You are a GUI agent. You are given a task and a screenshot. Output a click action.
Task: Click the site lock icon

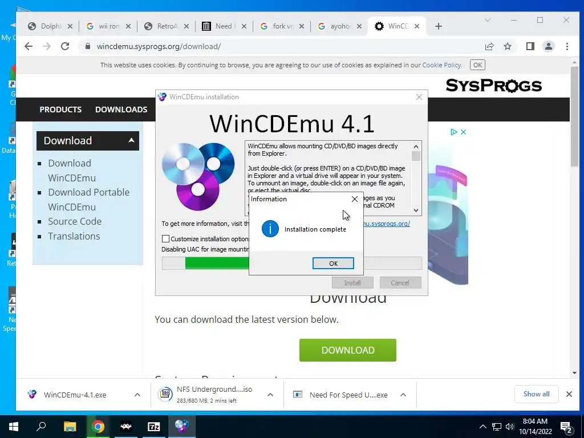[88, 46]
